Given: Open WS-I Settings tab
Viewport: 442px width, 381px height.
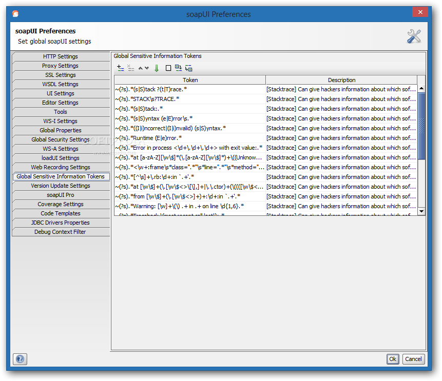Looking at the screenshot, I should (x=61, y=121).
